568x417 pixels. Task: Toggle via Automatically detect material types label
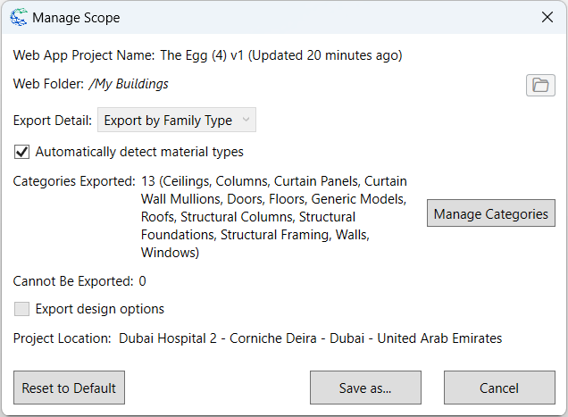coord(139,152)
